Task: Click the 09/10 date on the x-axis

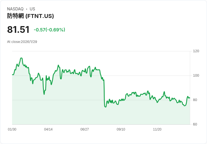Action: (x=121, y=129)
